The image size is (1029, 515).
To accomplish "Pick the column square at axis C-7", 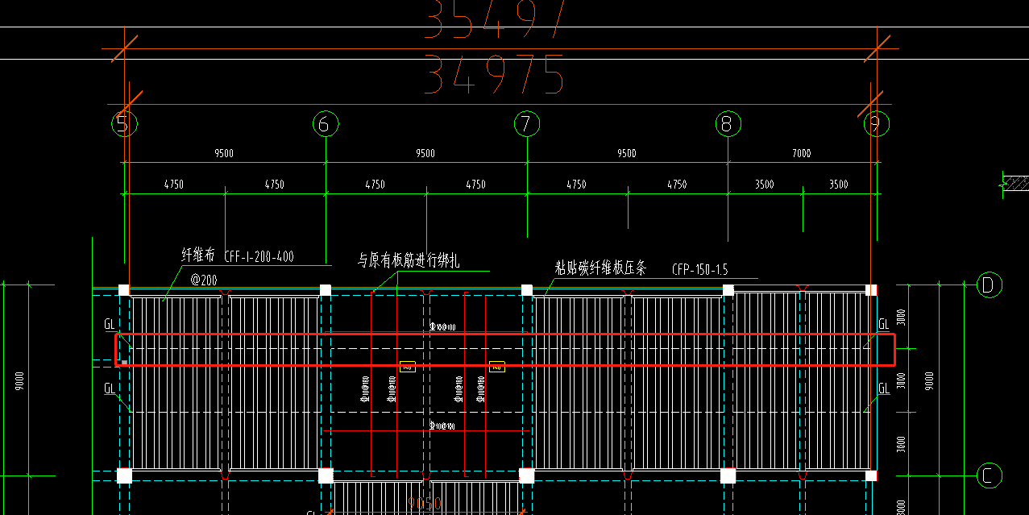I will coord(527,476).
